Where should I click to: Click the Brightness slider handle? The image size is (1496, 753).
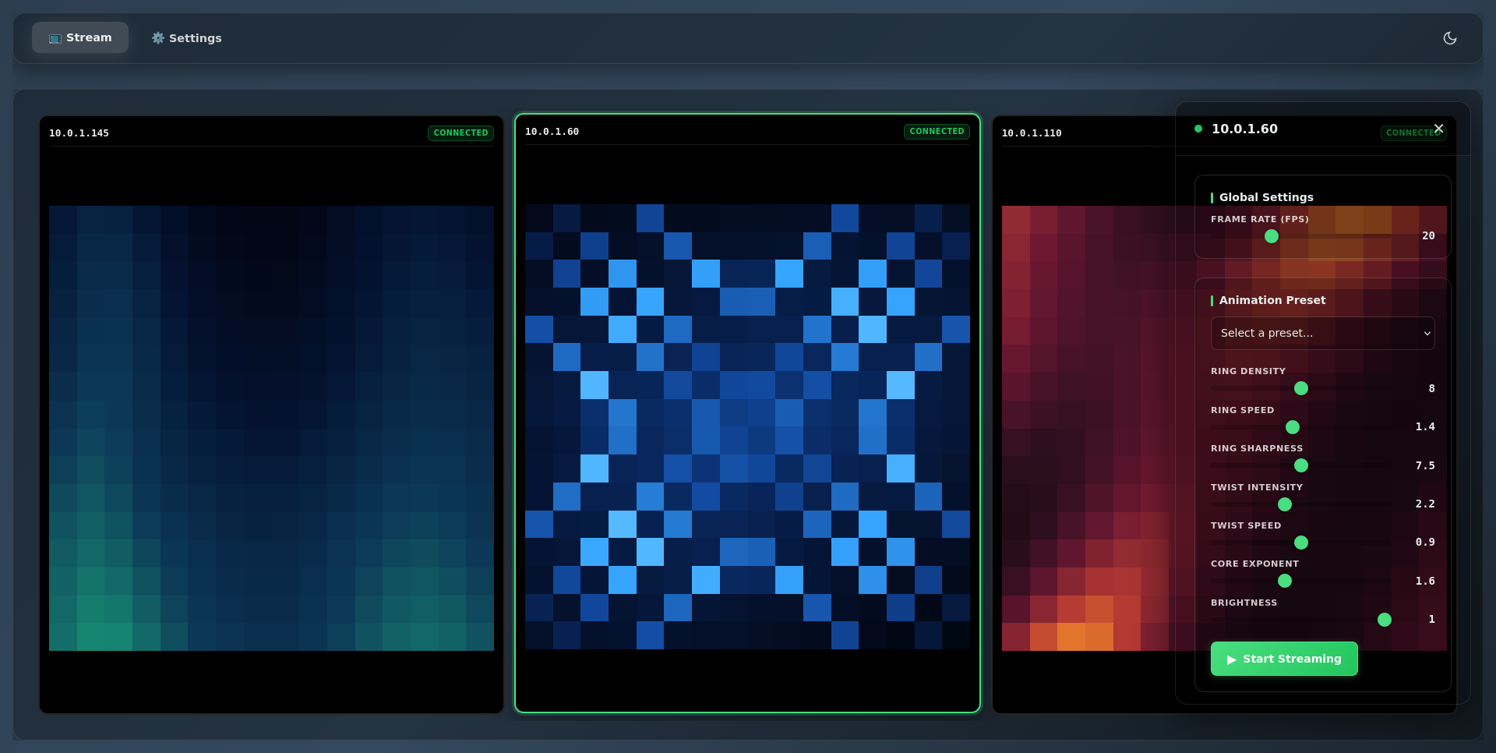point(1385,620)
